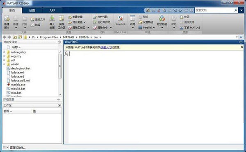This screenshot has width=246, height=152.
Task: Click 了解 MATLAB (Learn MATLAB) button
Action: pos(190,28)
